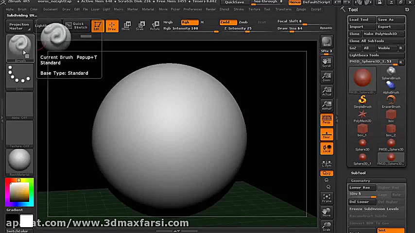Select the AlphaBrush tool thumbnail

(x=391, y=87)
